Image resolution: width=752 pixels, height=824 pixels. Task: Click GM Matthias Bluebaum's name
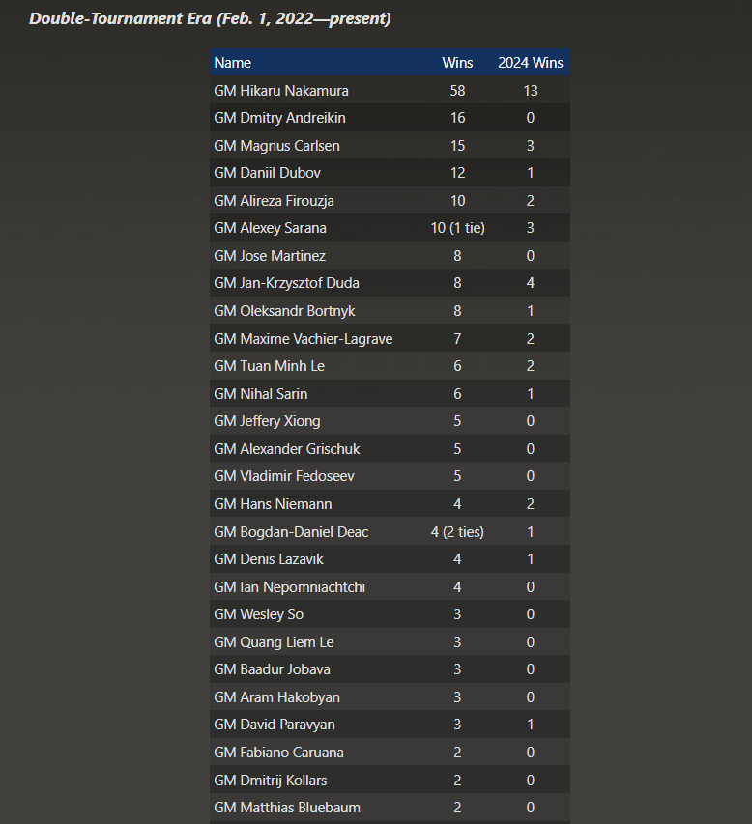[x=287, y=808]
